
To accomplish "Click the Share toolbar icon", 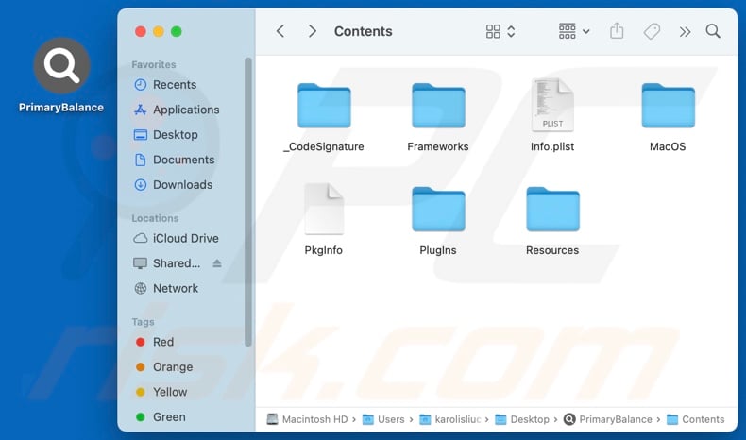I will click(617, 31).
